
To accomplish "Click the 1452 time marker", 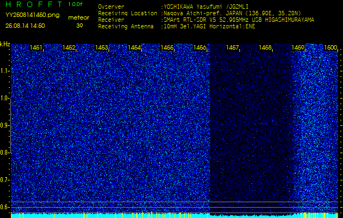I will point(69,47).
